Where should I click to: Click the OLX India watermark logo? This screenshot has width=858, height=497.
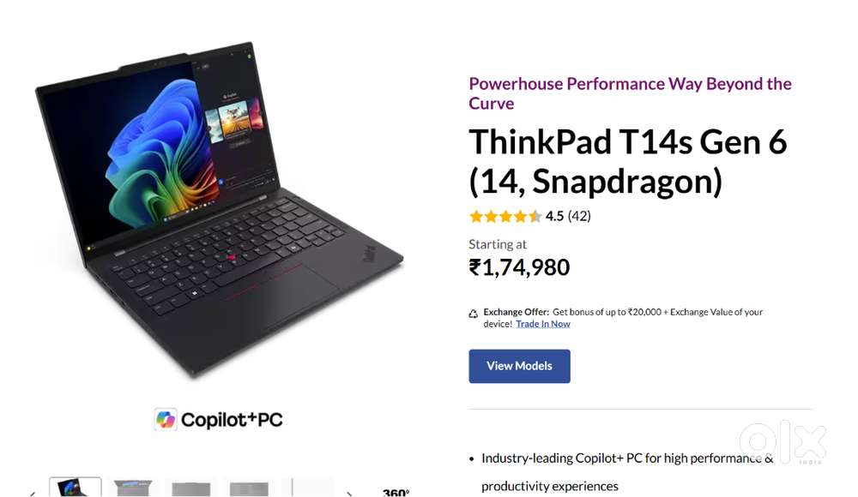783,442
